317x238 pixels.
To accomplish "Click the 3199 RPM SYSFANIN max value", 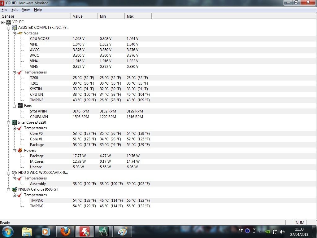I will (135, 111).
